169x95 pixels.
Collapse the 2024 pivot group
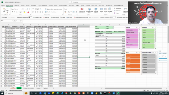click(x=96, y=37)
